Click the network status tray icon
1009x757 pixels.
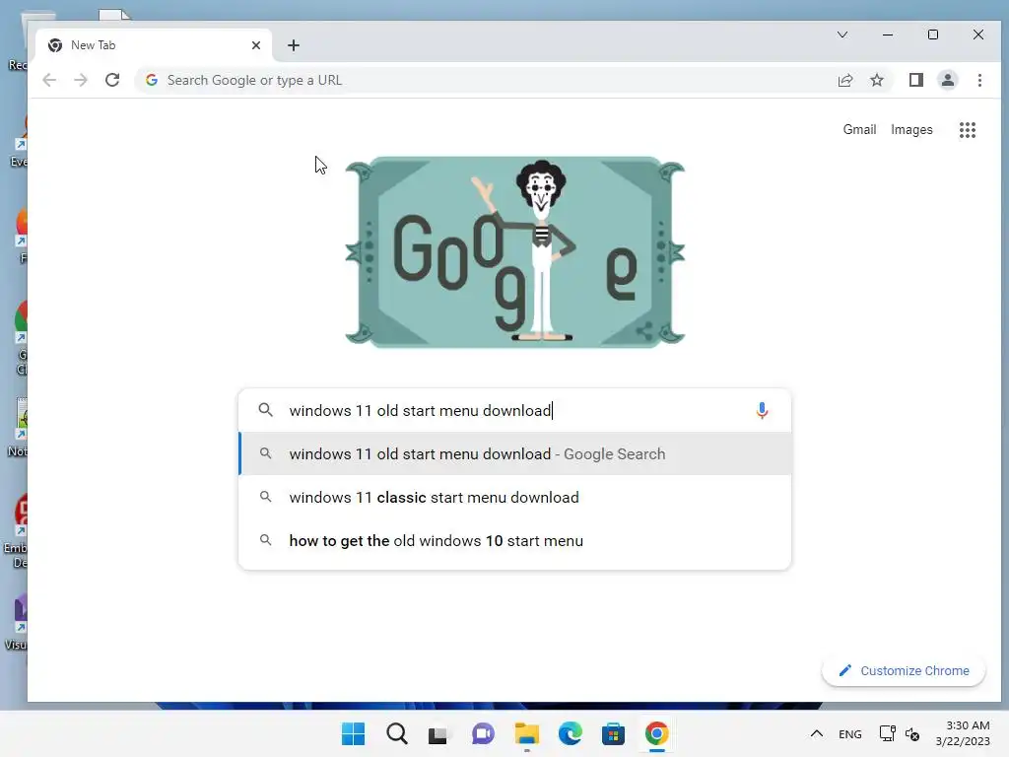click(x=887, y=733)
